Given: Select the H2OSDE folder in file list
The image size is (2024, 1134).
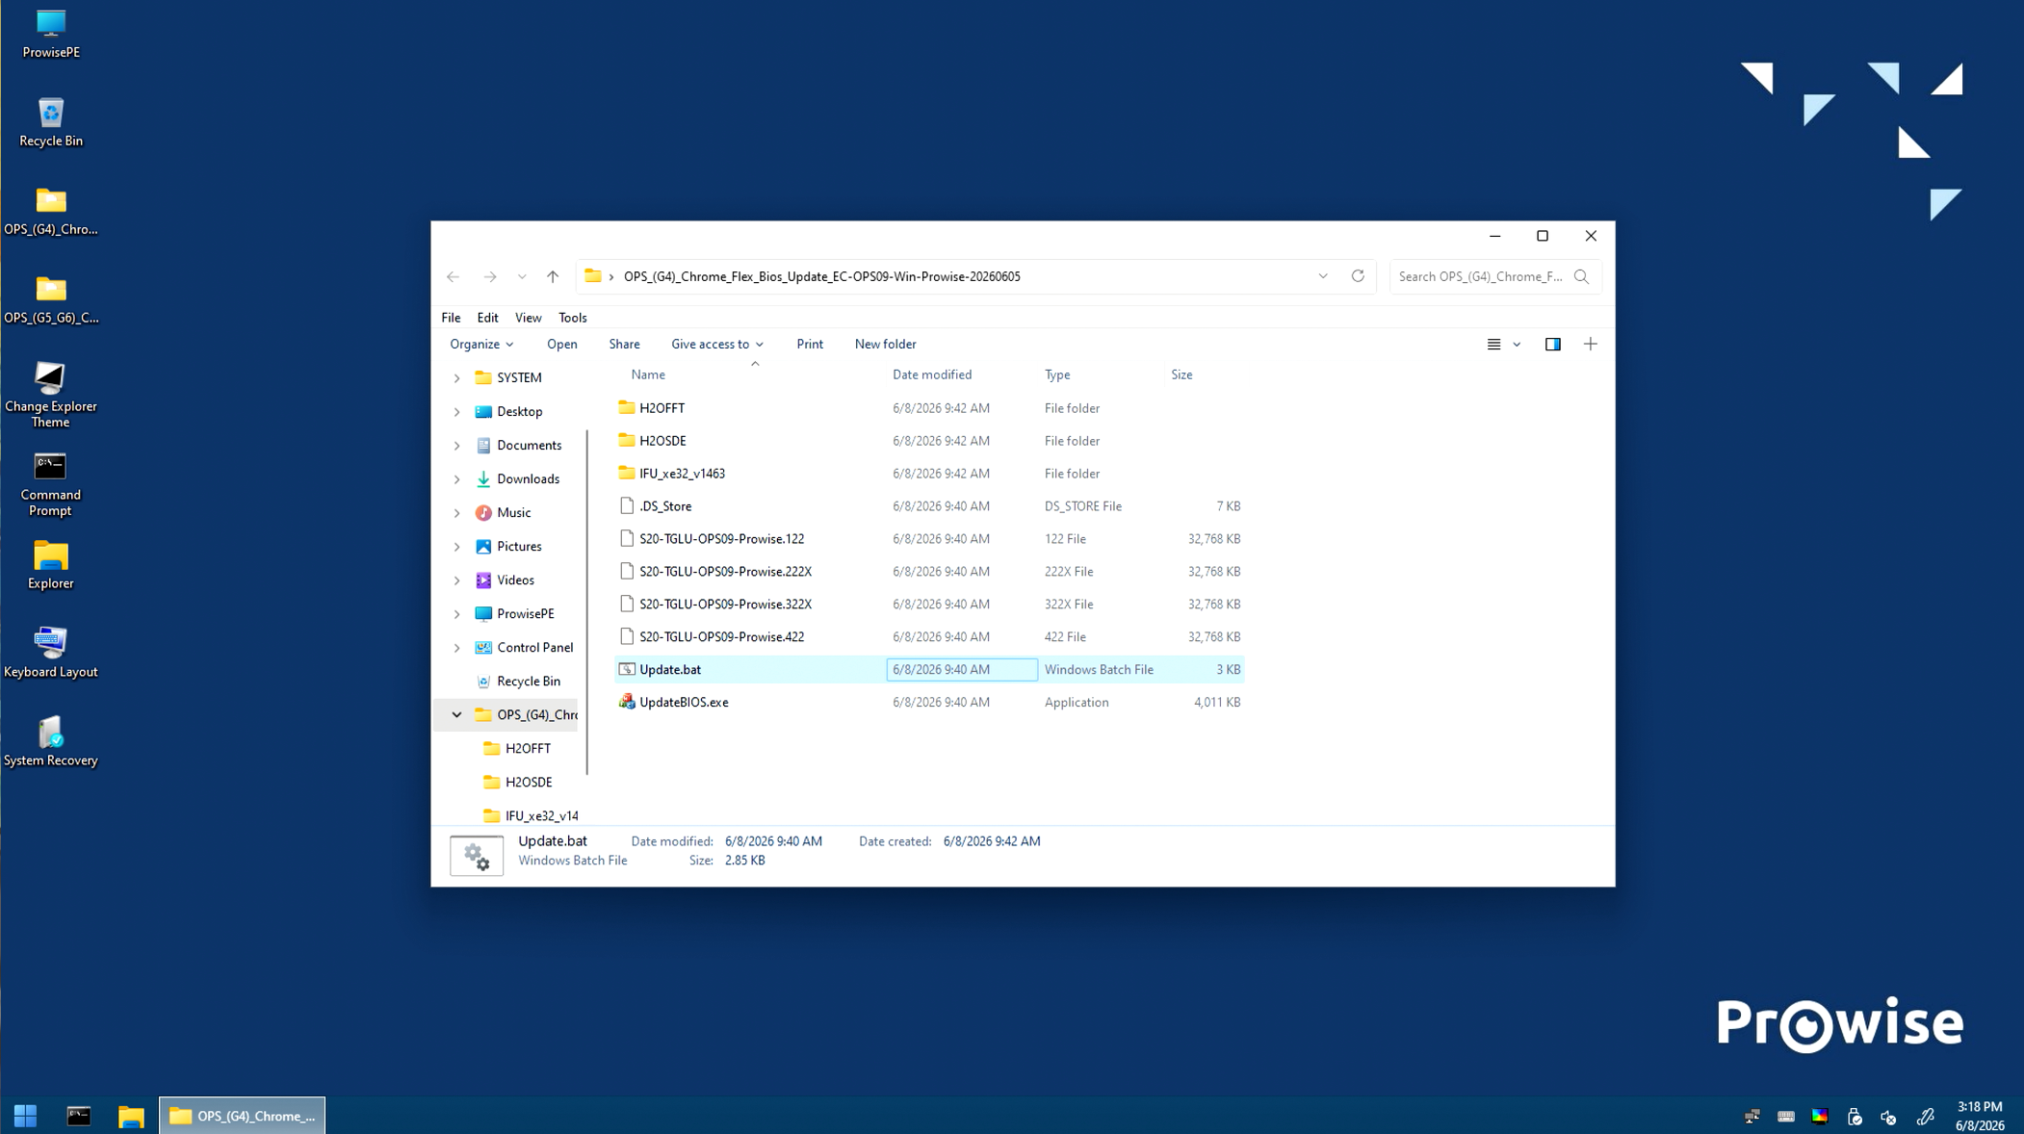Looking at the screenshot, I should (929, 441).
